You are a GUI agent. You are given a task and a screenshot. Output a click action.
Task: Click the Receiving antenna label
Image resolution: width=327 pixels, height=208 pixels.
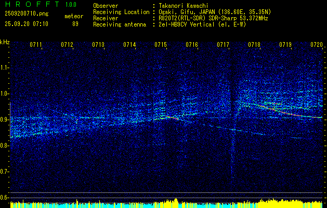120,24
